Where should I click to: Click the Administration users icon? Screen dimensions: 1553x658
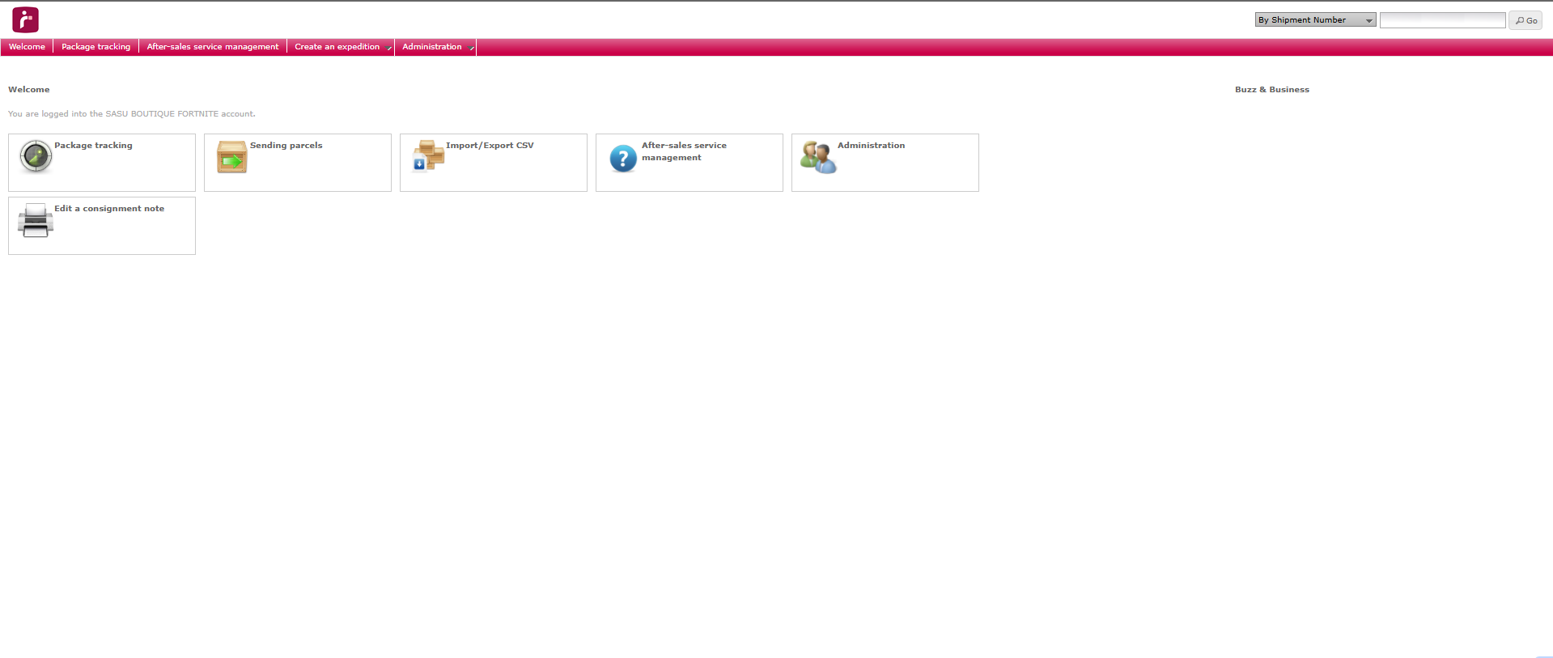(x=818, y=157)
